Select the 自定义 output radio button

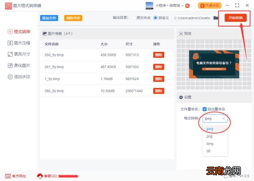point(155,18)
